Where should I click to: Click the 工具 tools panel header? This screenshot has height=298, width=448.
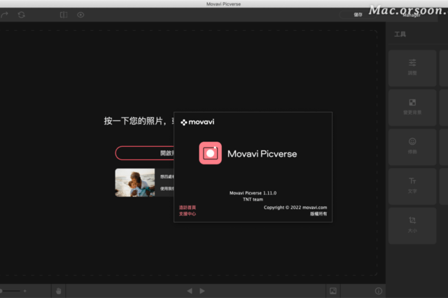click(400, 34)
